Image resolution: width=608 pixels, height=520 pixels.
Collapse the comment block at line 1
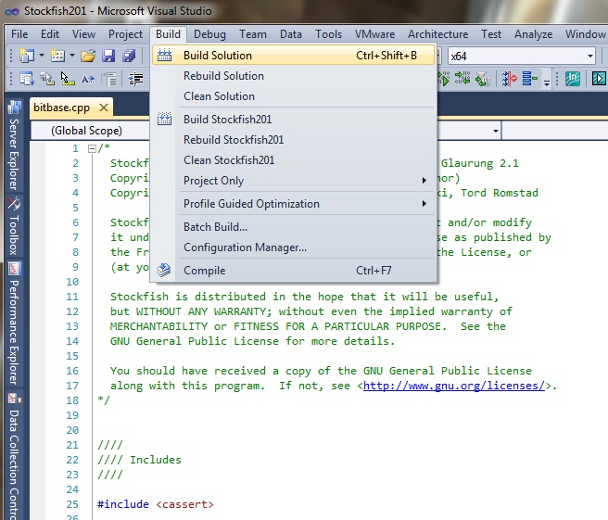92,148
